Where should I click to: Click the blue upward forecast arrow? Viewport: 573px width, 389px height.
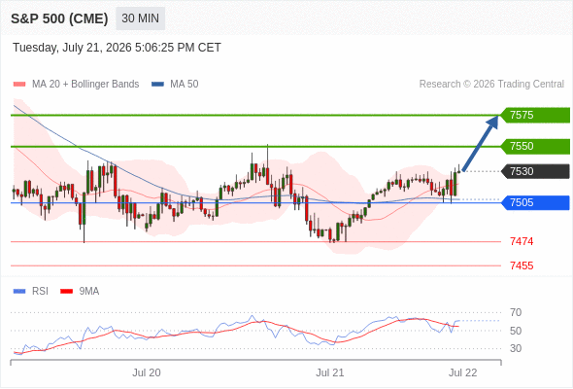481,143
